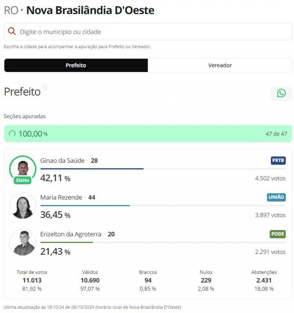Switch to the Vereador tab
Screen dimensions: 294x313
click(219, 65)
